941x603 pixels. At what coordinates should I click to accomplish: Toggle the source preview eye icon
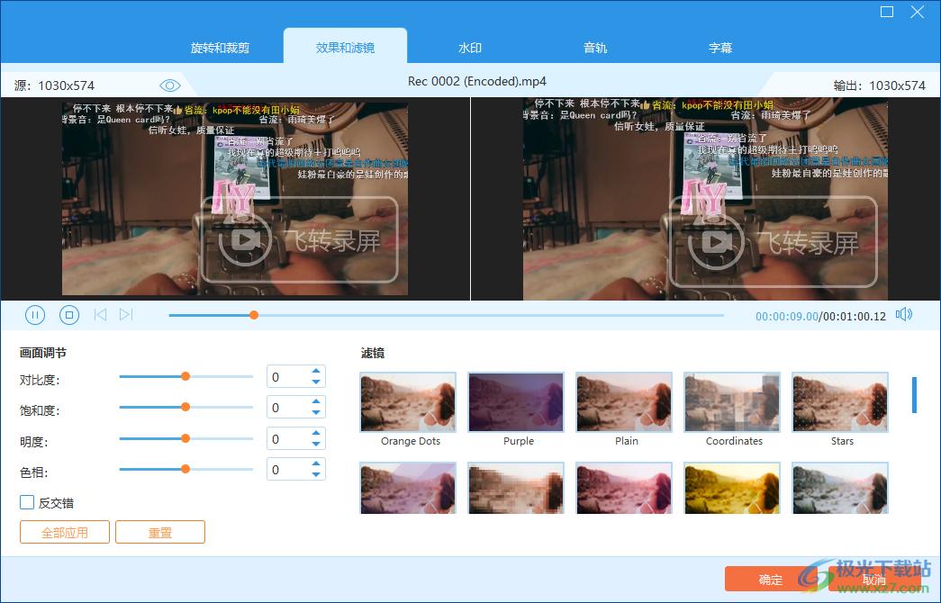(170, 85)
